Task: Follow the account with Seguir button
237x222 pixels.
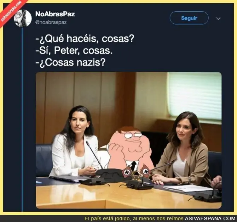Action: (189, 18)
